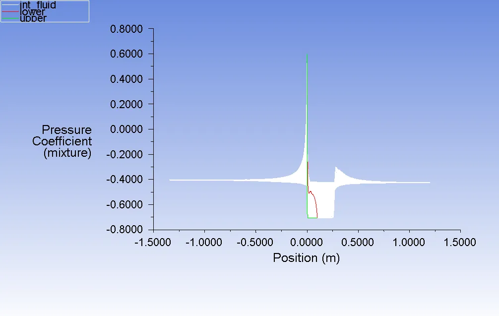Screen dimensions: 499x316
Task: Click the 1.5000 x-axis tick label
Action: [x=460, y=243]
